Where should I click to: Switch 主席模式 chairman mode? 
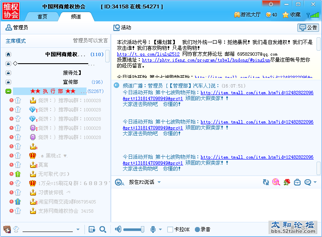click(15, 41)
